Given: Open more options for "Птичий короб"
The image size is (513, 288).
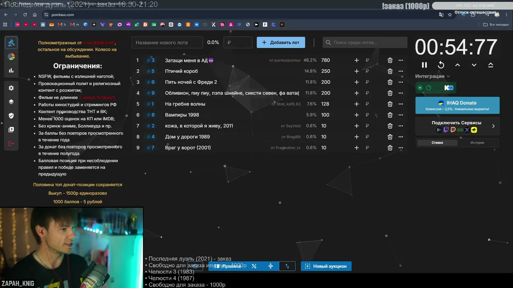Looking at the screenshot, I should pos(401,71).
